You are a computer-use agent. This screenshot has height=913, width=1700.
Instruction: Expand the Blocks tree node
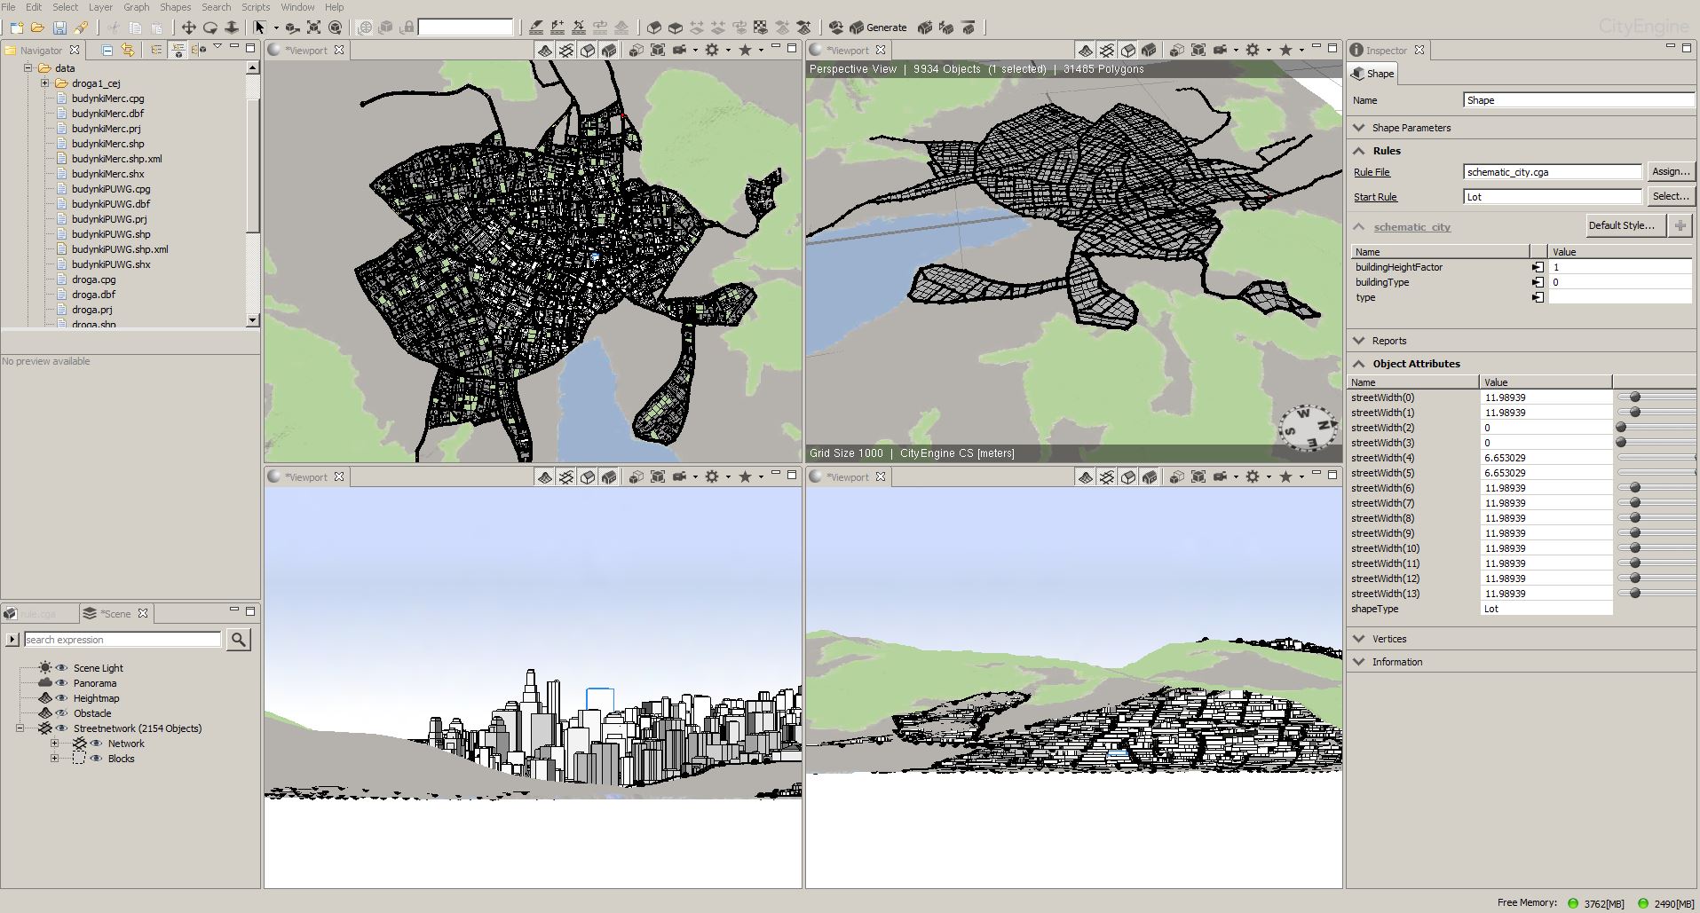point(55,758)
